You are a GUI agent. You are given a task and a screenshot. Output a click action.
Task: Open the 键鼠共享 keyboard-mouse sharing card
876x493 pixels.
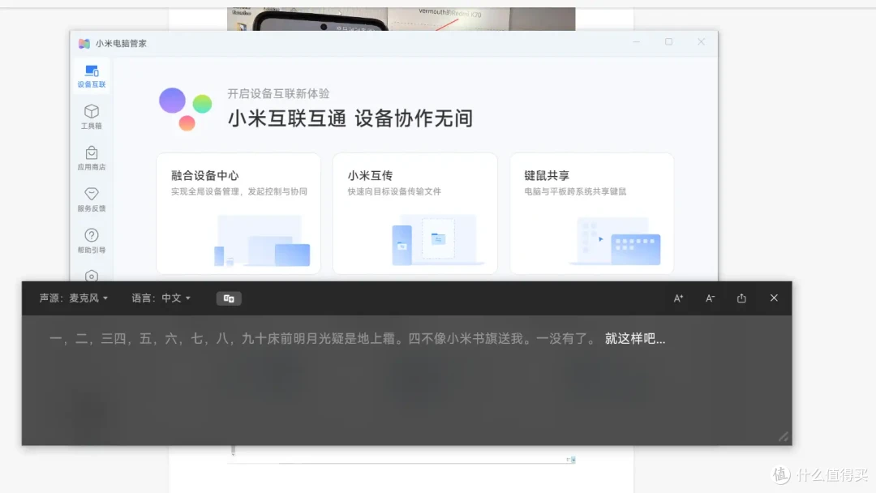click(591, 213)
